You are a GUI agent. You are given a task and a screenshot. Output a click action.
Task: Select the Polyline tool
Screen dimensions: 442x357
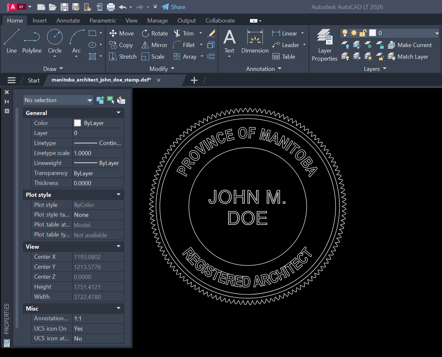[x=32, y=41]
